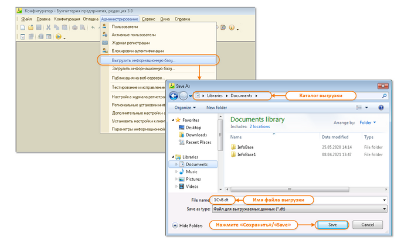This screenshot has height=244, width=411.
Task: Select Downloads in the Favorites list
Action: 196,135
